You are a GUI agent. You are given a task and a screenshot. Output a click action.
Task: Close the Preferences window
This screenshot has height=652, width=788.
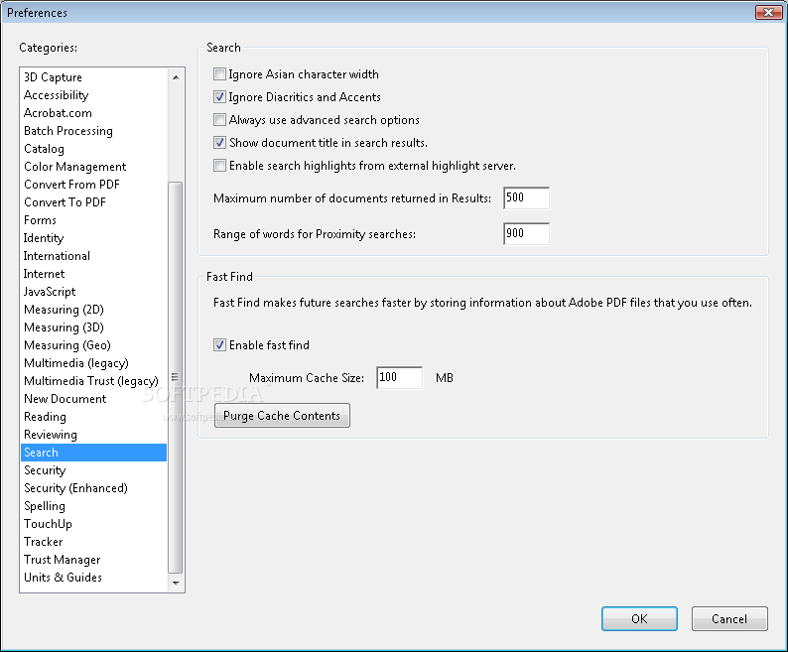point(768,12)
